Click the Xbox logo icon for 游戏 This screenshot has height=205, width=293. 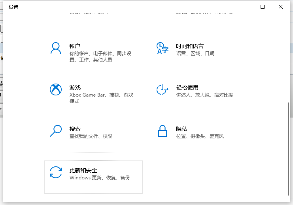tap(56, 89)
